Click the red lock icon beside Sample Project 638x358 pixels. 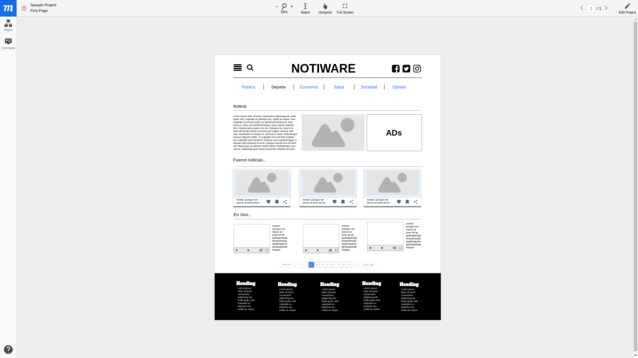click(x=24, y=8)
